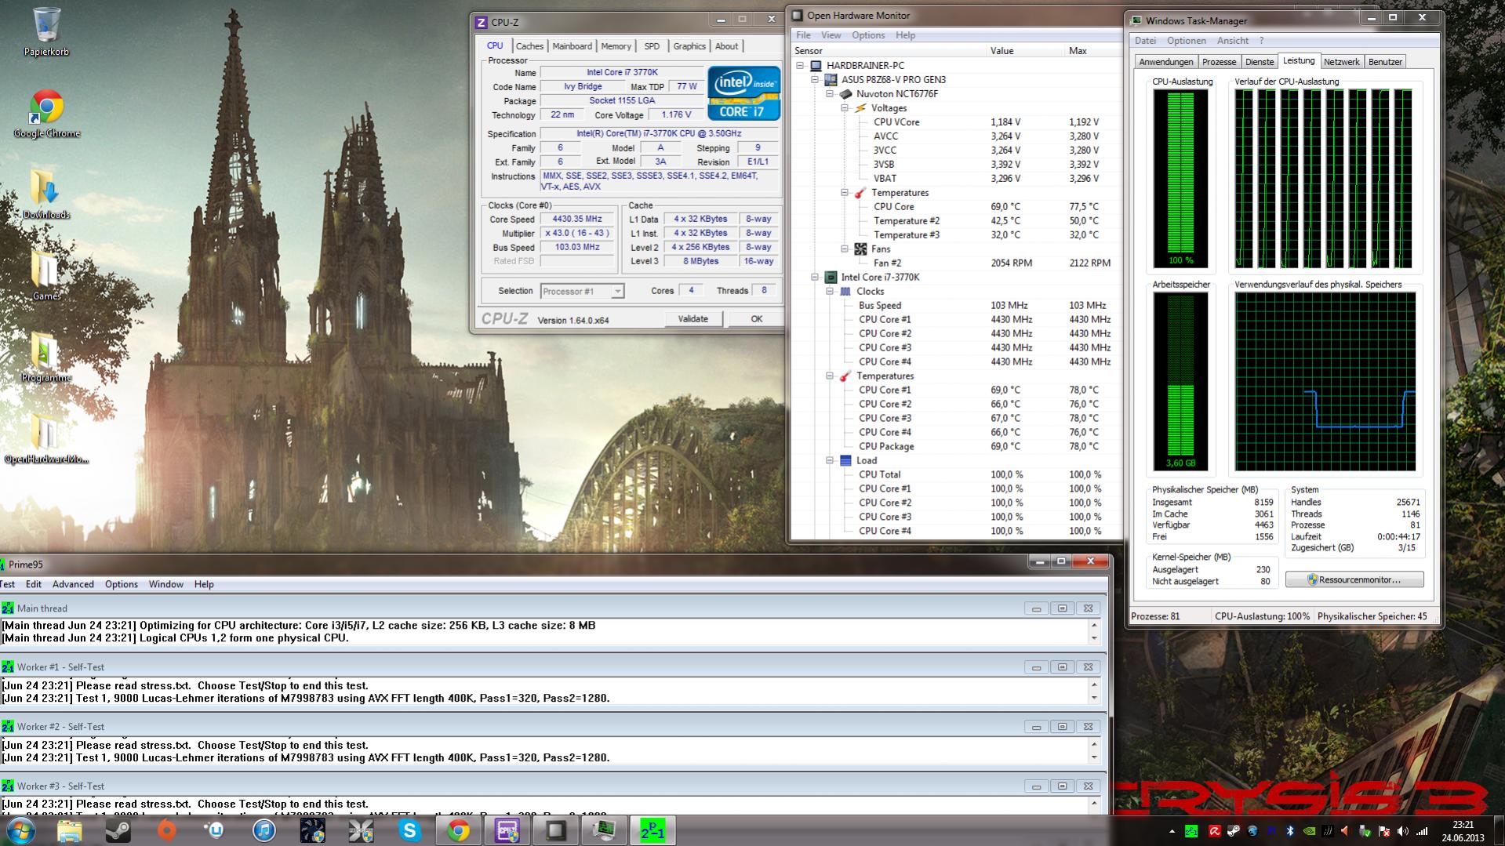Click the volume speaker tray icon
Viewport: 1505px width, 846px height.
tap(1403, 831)
